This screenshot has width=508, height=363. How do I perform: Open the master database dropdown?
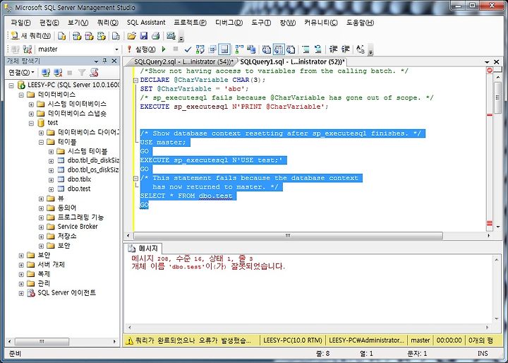pos(116,49)
